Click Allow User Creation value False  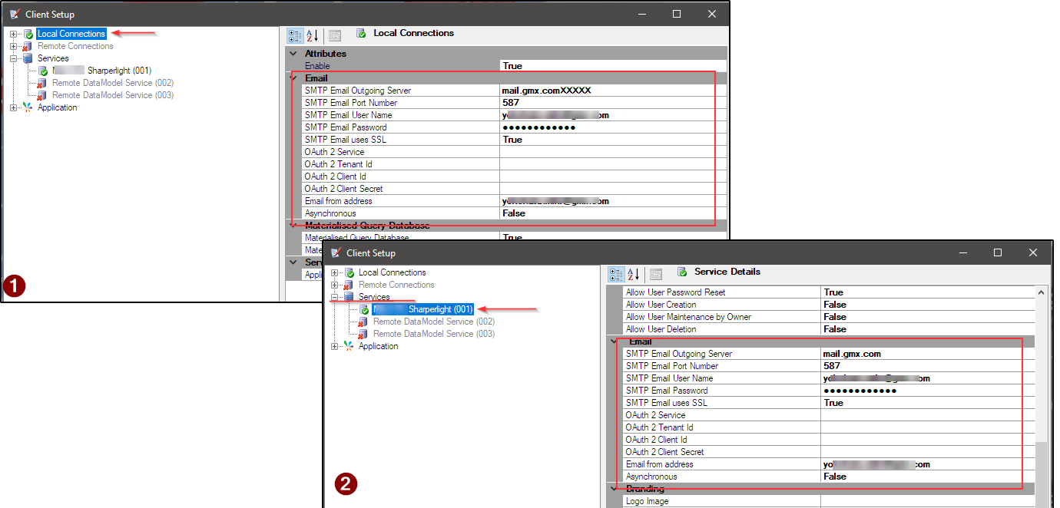927,305
